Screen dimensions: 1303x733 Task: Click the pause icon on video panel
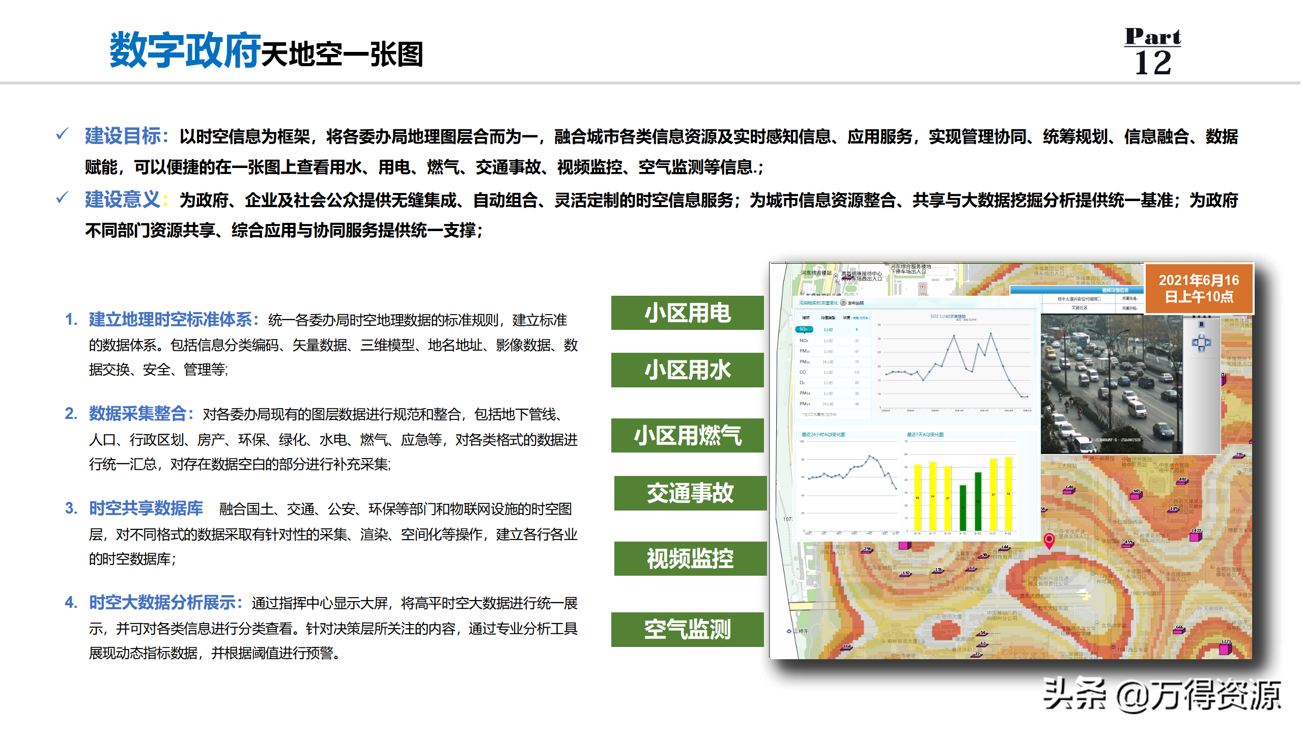pyautogui.click(x=1201, y=324)
